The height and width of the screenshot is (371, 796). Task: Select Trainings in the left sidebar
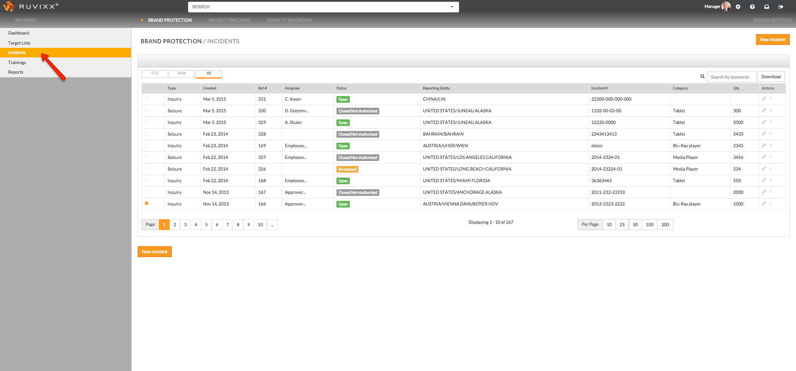pos(17,62)
